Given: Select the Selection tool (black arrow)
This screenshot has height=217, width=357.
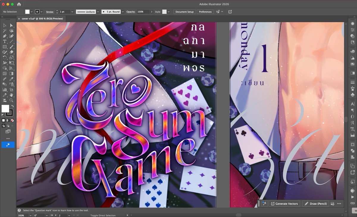Looking at the screenshot, I should 5,26.
